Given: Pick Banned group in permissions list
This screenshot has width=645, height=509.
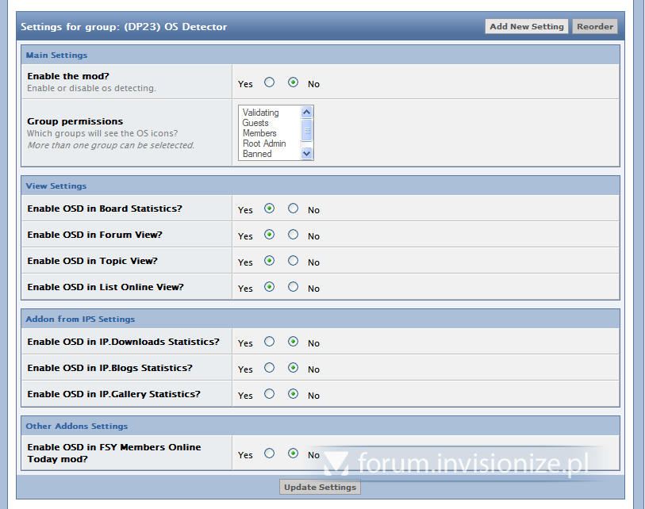Looking at the screenshot, I should (x=257, y=154).
